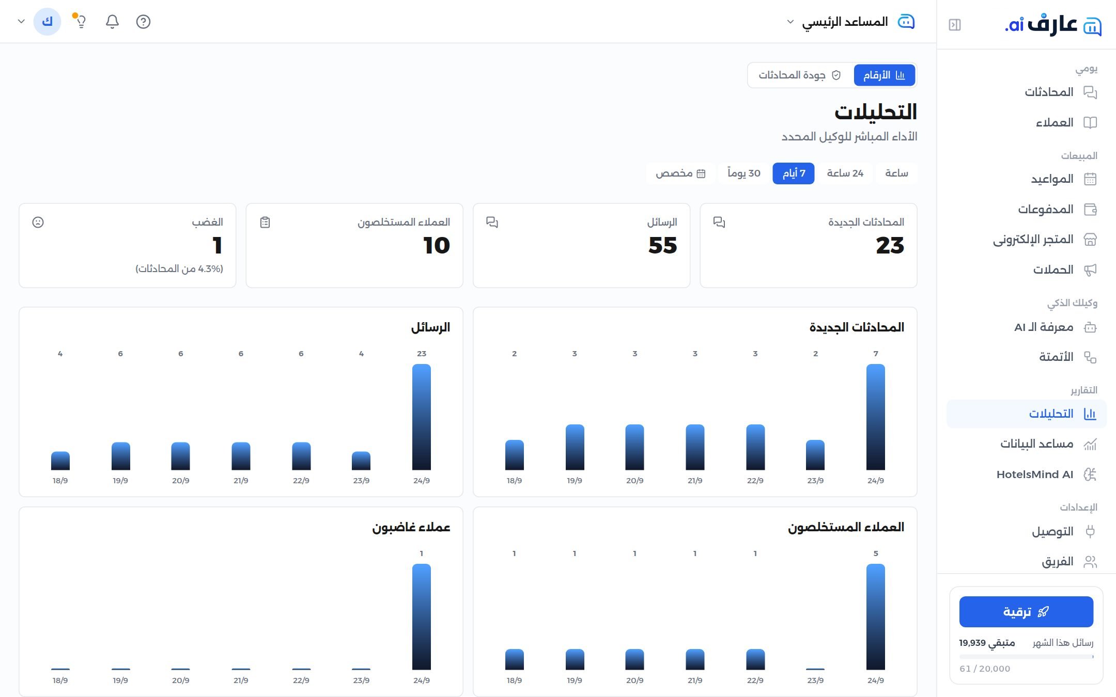Expand المساعد الرئيسي assistant dropdown
Screen dimensions: 1116x697
coord(850,22)
